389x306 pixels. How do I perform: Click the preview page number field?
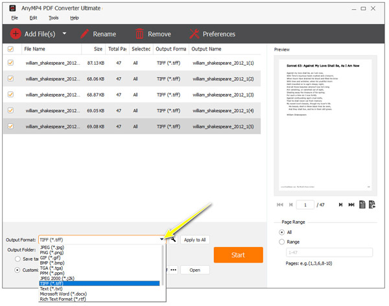(x=305, y=205)
